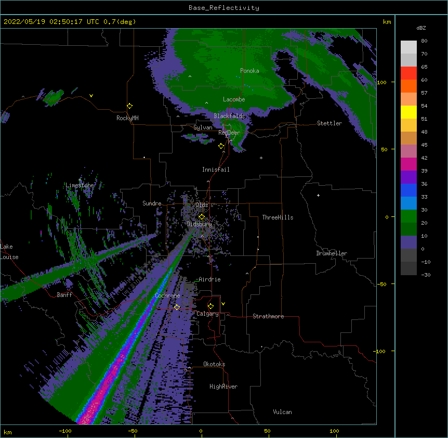Pick the magenta 39-42 dBZ legend swatch
Viewport: 448px width, 438px height.
pos(409,164)
